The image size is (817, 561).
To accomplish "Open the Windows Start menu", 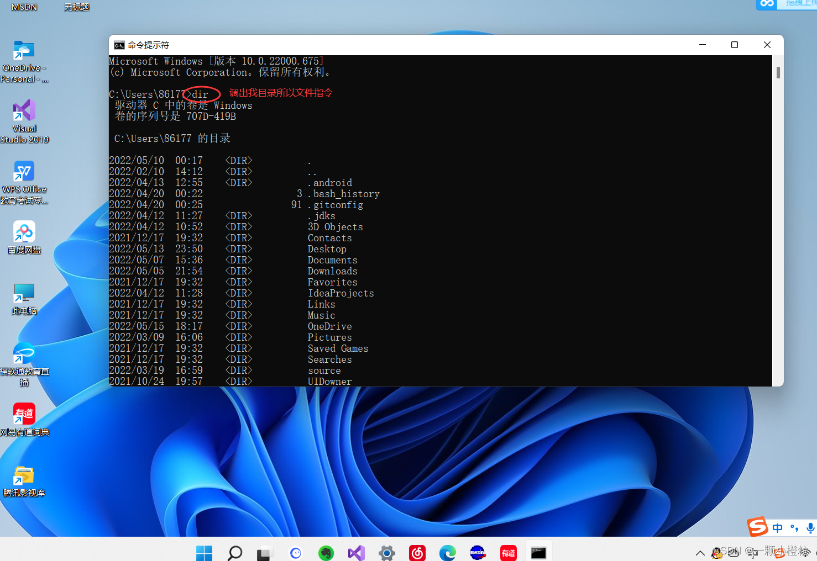I will coord(204,553).
